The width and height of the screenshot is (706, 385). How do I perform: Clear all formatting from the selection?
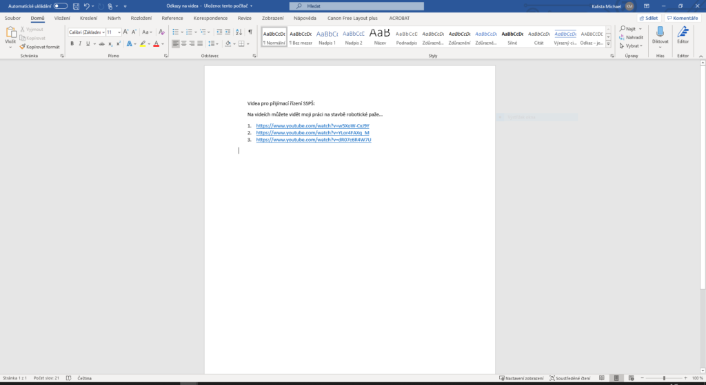click(x=161, y=32)
